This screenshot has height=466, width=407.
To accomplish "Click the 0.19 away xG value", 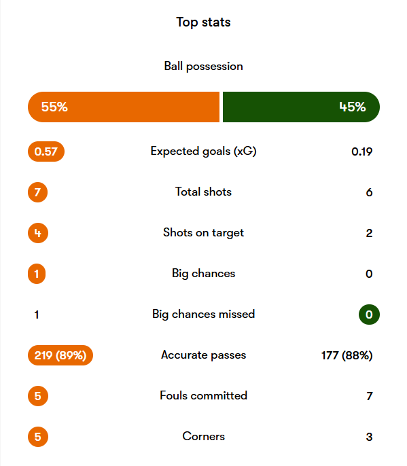I will point(361,152).
